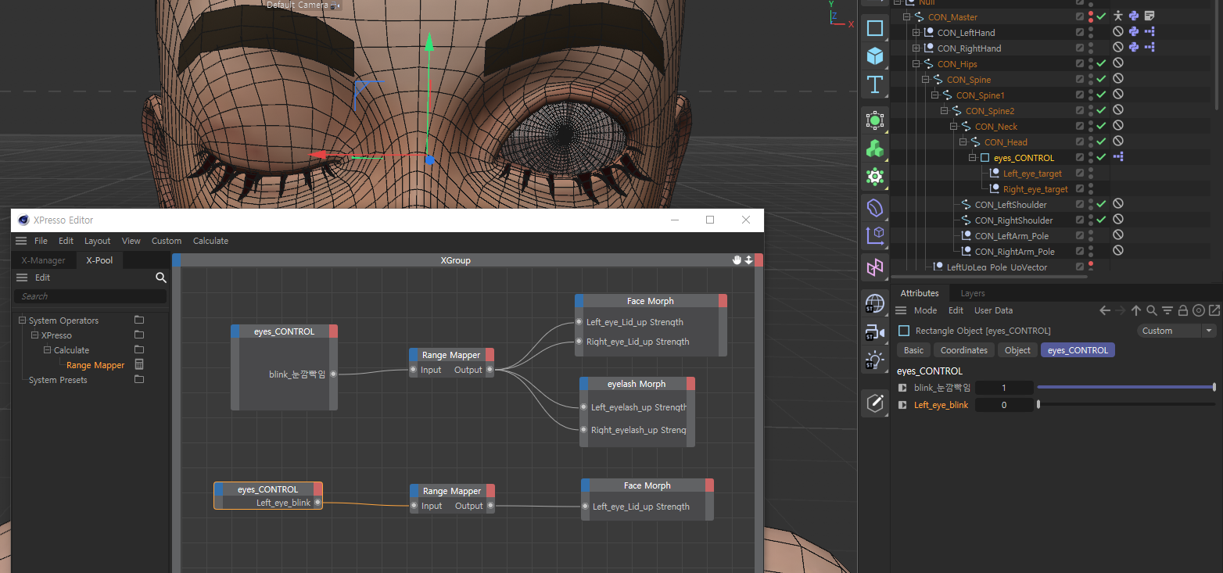Toggle layer icon on CON_Neck row
Screen dimensions: 1223x573
pos(1080,126)
